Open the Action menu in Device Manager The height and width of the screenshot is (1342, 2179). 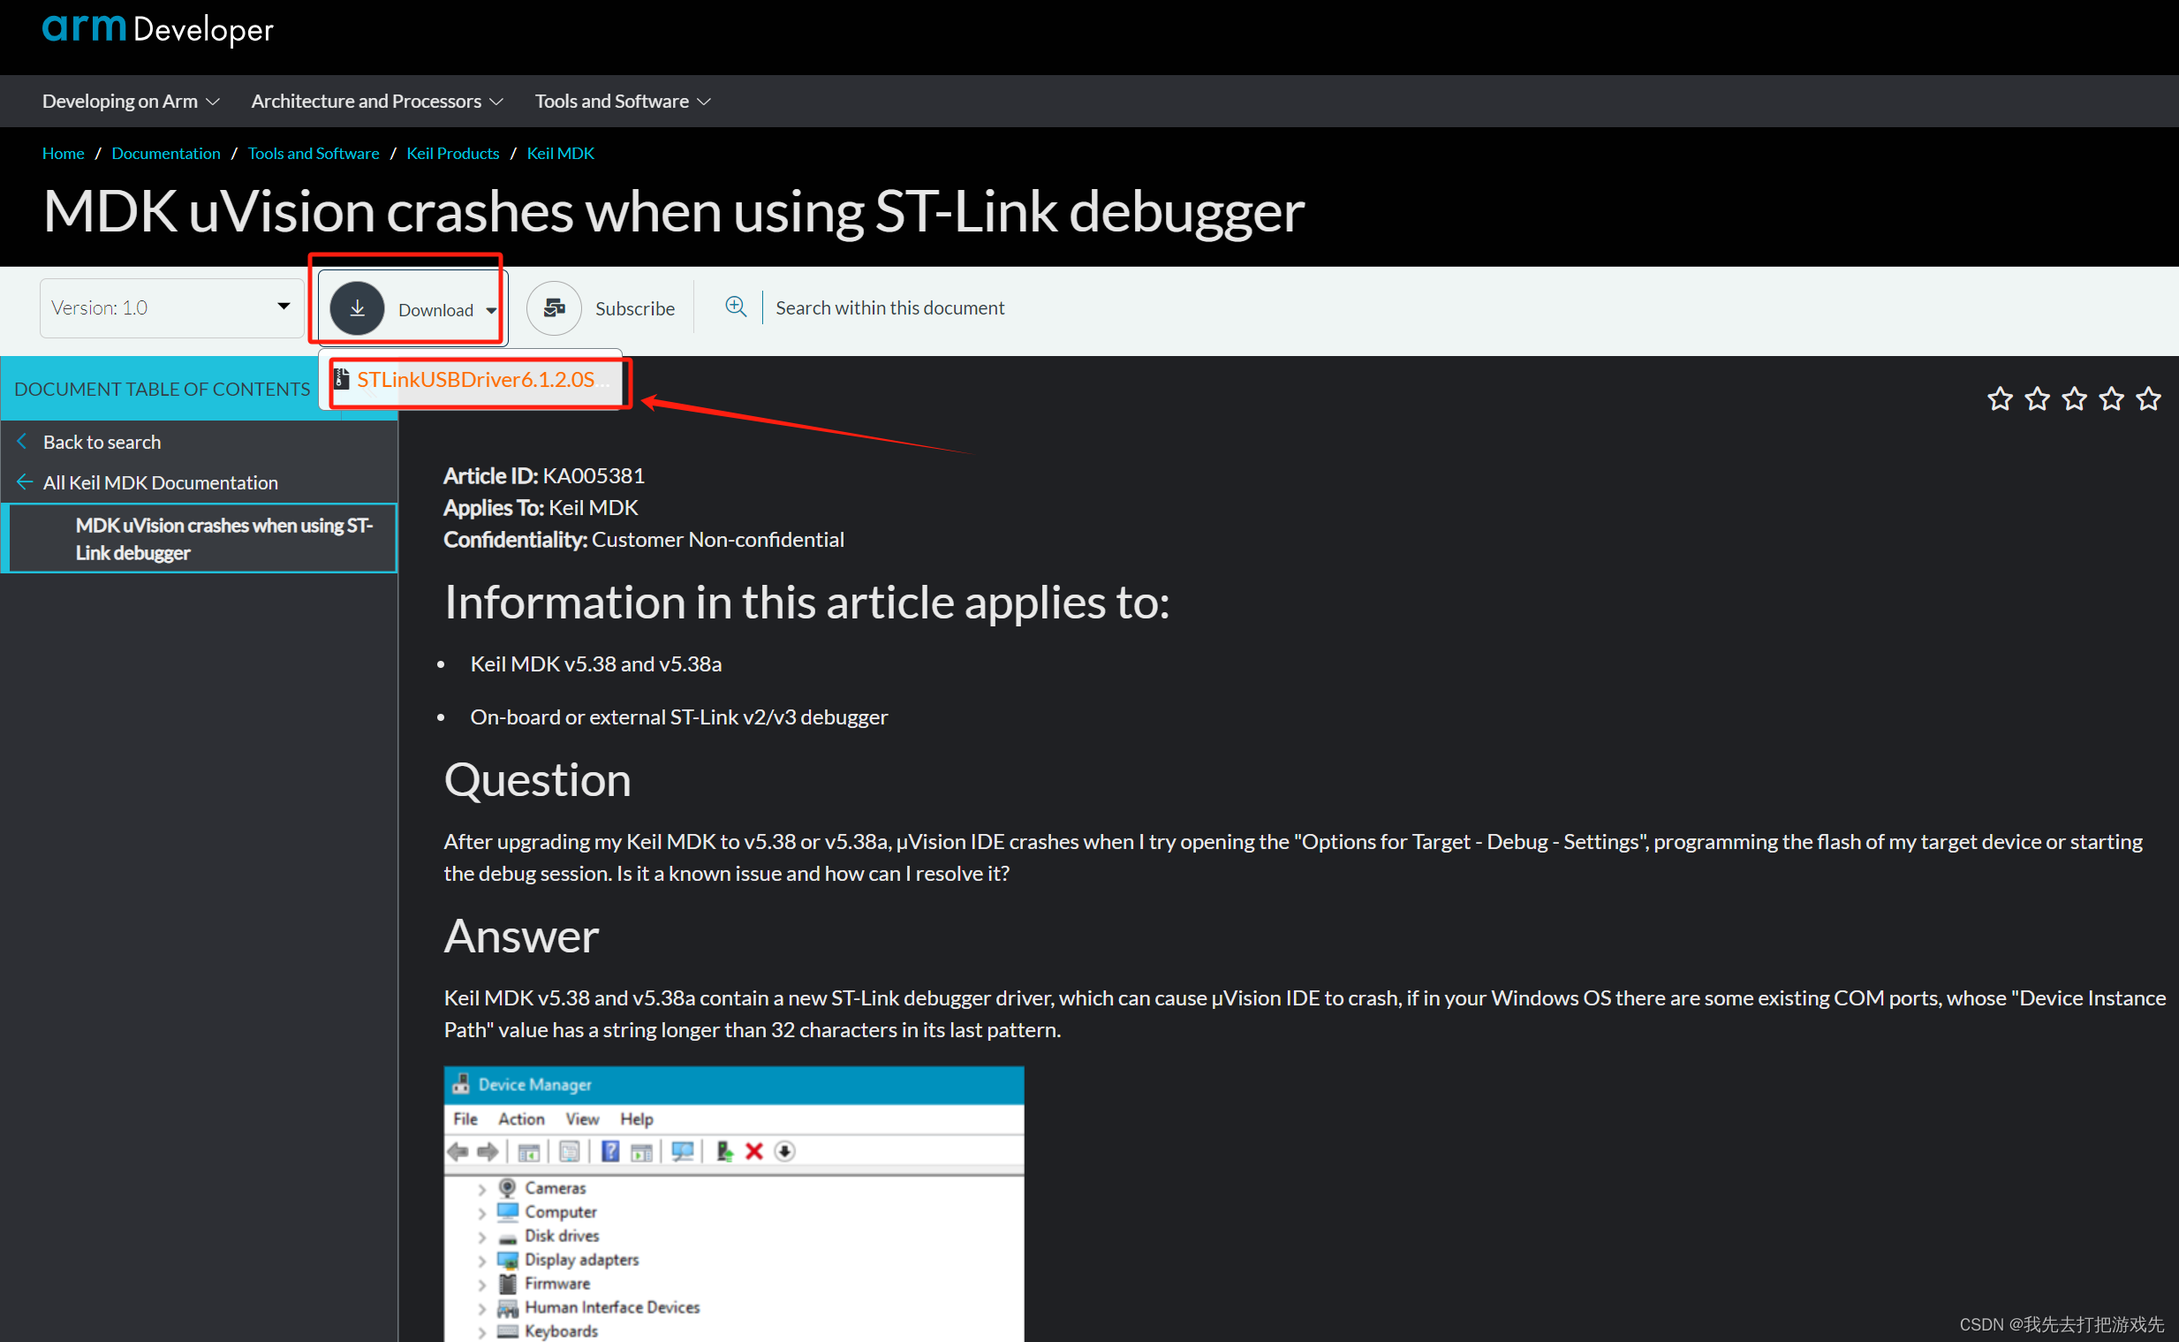pos(521,1119)
